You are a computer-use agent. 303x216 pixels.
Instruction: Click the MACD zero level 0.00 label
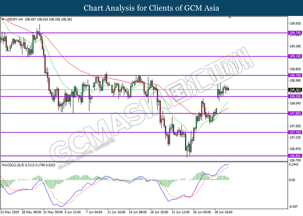click(x=292, y=180)
